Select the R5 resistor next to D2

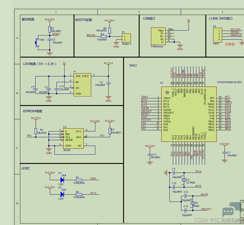[79, 194]
